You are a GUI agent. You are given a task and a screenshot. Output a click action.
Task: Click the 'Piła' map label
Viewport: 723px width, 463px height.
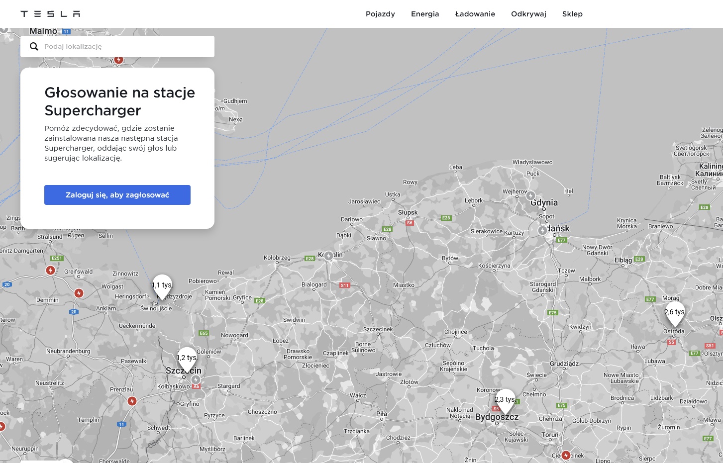[x=382, y=414]
